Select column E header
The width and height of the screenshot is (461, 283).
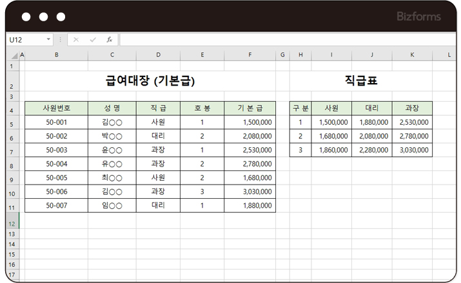pos(202,55)
